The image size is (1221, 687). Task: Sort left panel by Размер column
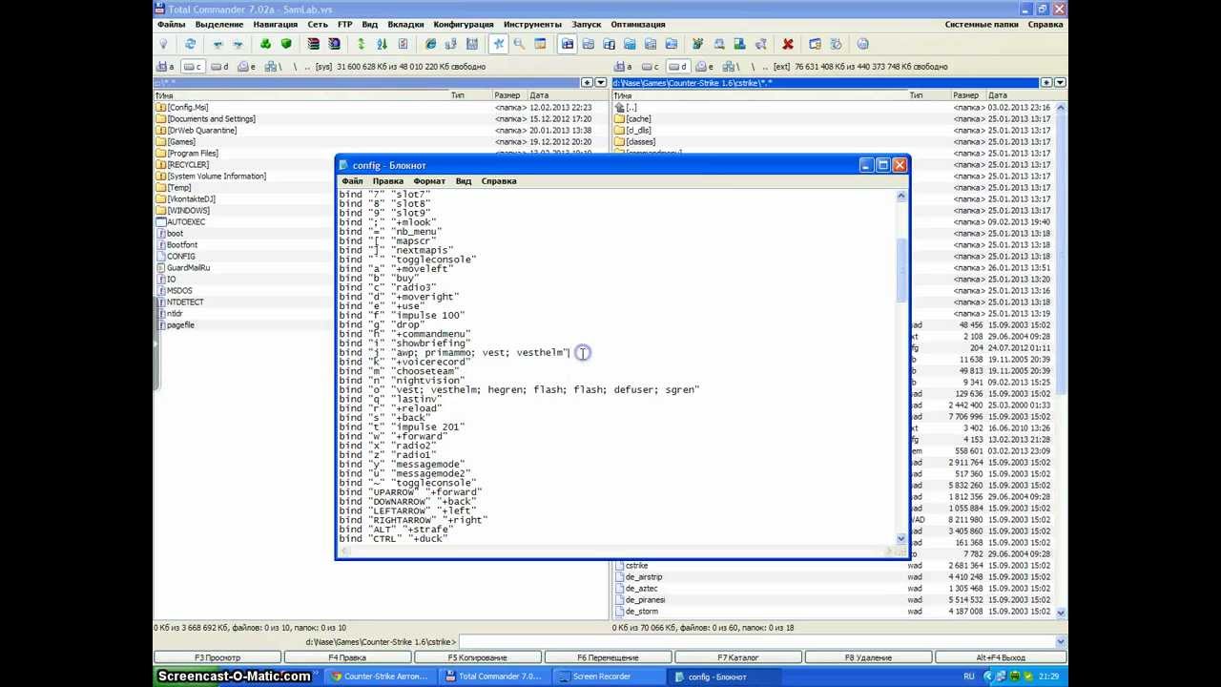(510, 95)
